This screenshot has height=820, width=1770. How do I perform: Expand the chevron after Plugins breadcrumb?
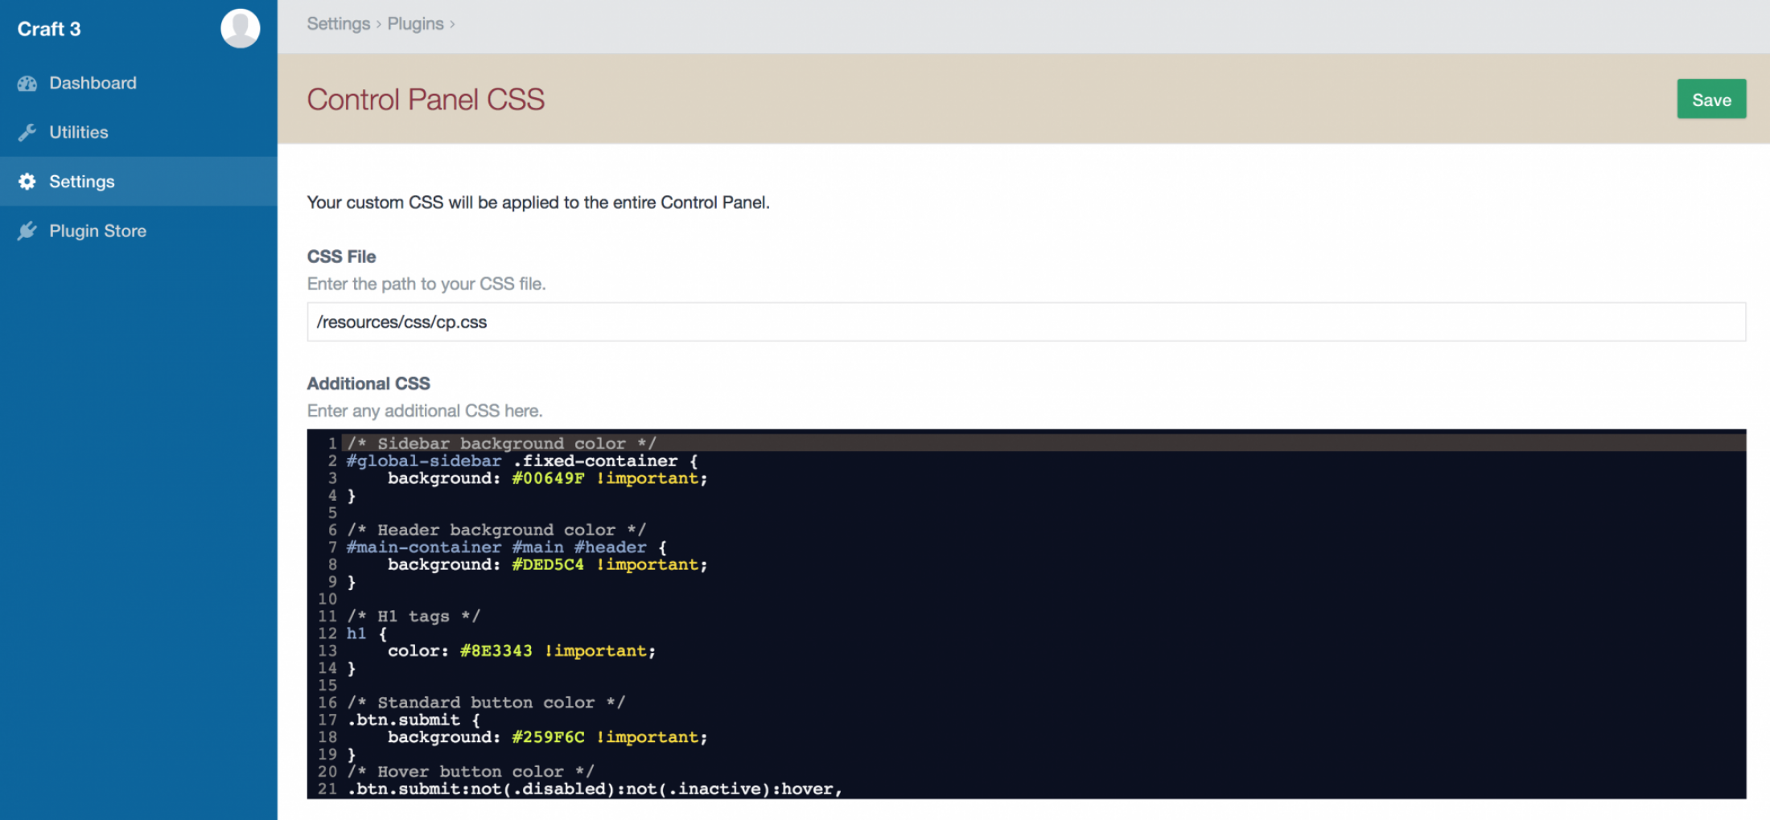pyautogui.click(x=452, y=24)
